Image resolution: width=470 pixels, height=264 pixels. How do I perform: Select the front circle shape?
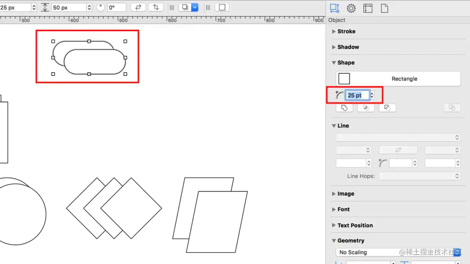(x=16, y=214)
